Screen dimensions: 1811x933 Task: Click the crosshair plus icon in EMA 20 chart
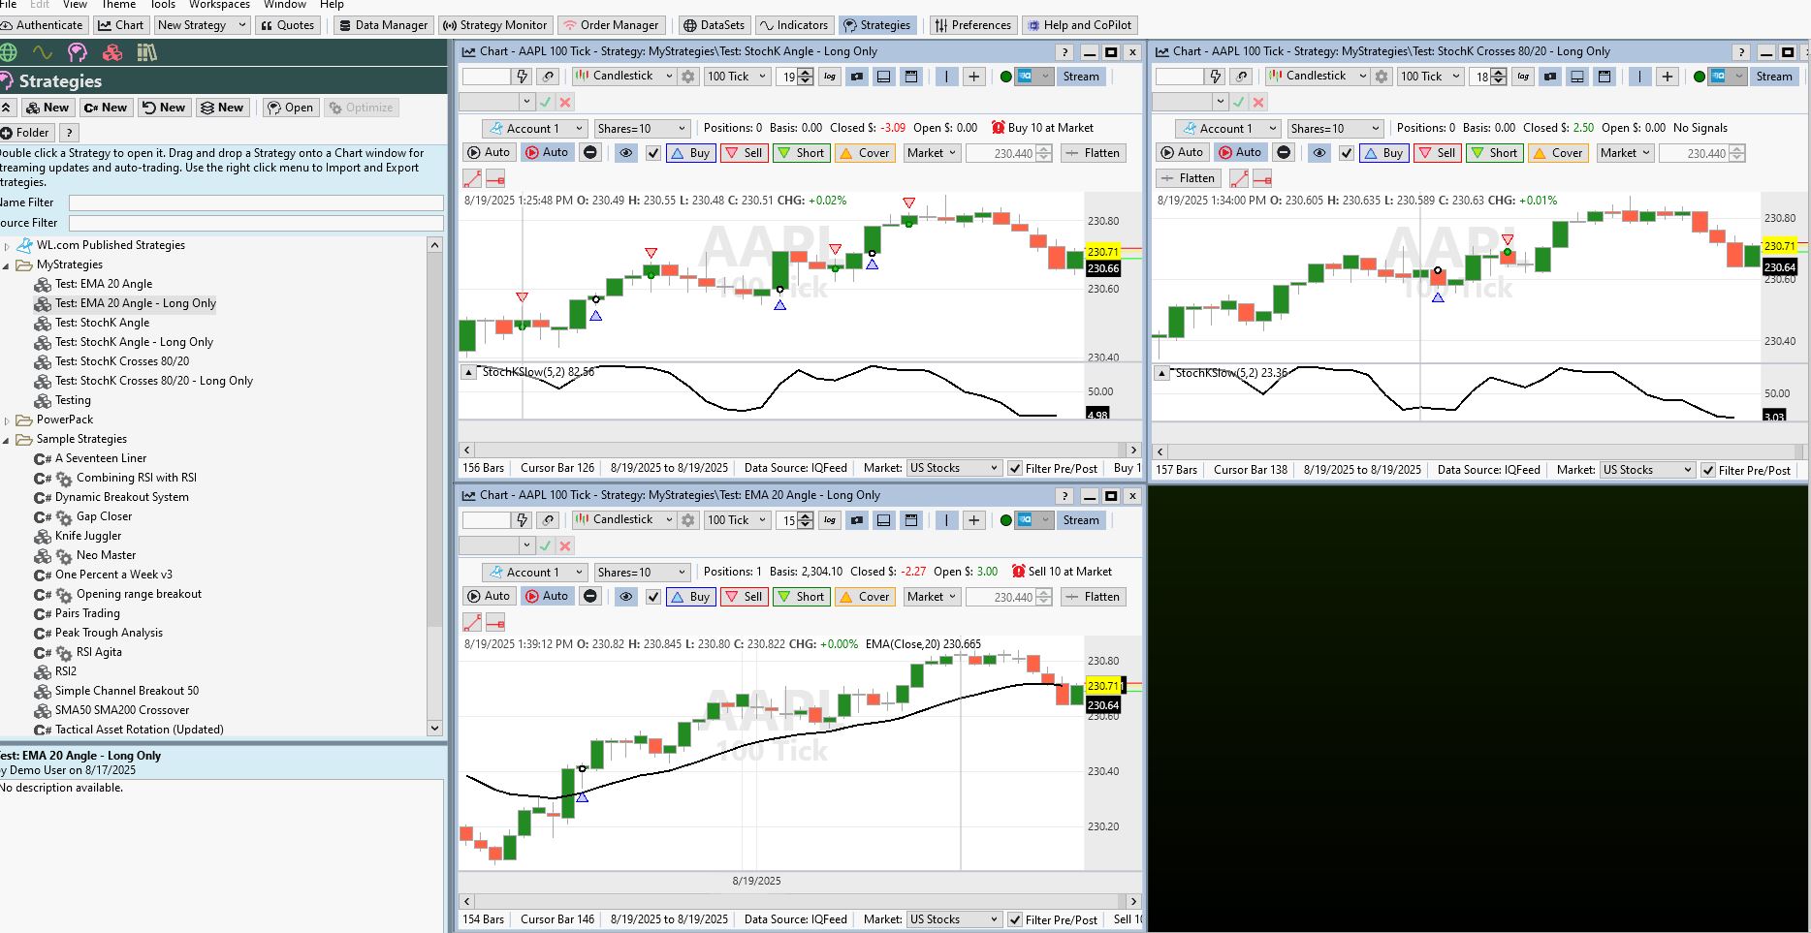973,520
